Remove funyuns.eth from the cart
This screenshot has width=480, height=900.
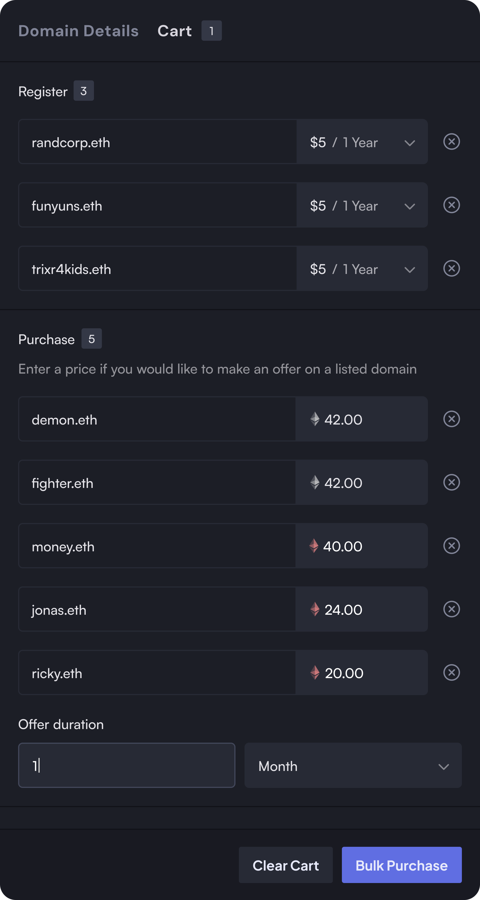tap(451, 205)
